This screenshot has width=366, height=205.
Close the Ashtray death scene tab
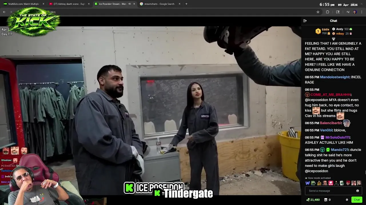[89, 4]
